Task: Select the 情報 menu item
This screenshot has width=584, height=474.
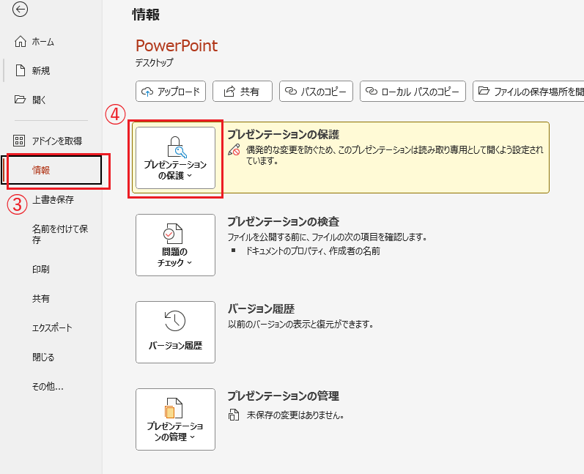Action: pyautogui.click(x=52, y=170)
